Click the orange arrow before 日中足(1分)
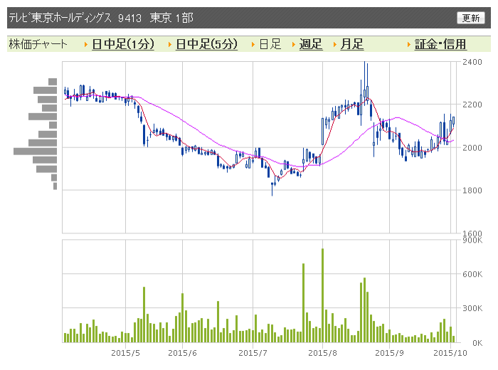This screenshot has height=370, width=498. point(86,45)
